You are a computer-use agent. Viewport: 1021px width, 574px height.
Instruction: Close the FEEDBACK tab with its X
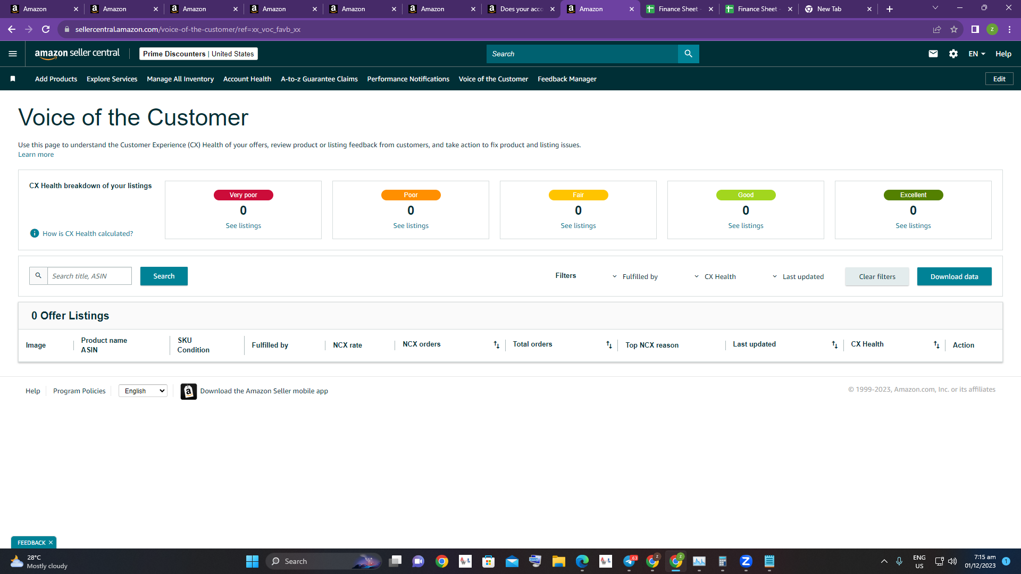pos(51,543)
